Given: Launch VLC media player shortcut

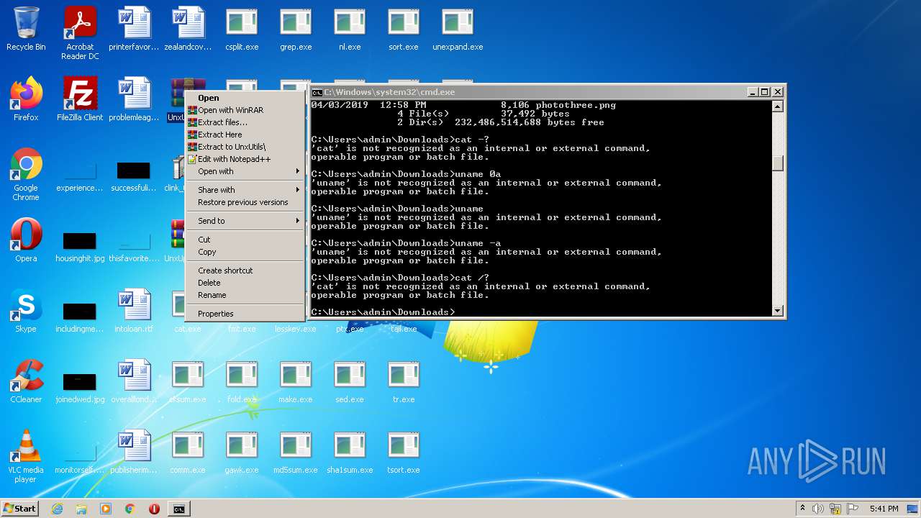Looking at the screenshot, I should [x=26, y=456].
